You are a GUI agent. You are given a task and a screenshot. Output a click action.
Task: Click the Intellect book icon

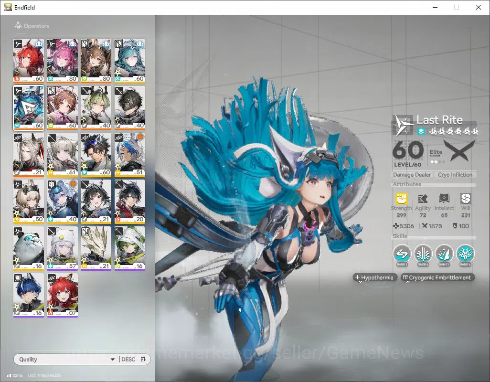click(444, 199)
